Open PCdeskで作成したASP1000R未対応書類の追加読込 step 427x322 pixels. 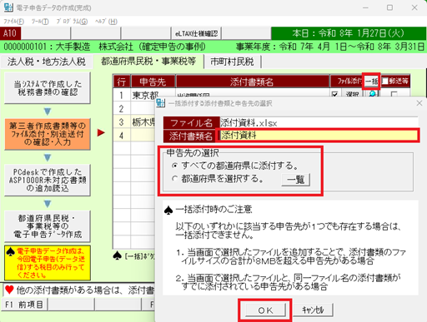click(48, 181)
